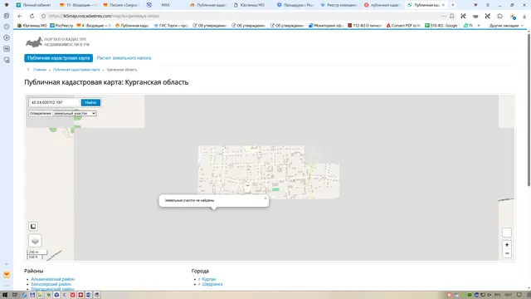Click the РУС language indicator in tray
The width and height of the screenshot is (531, 299).
498,295
